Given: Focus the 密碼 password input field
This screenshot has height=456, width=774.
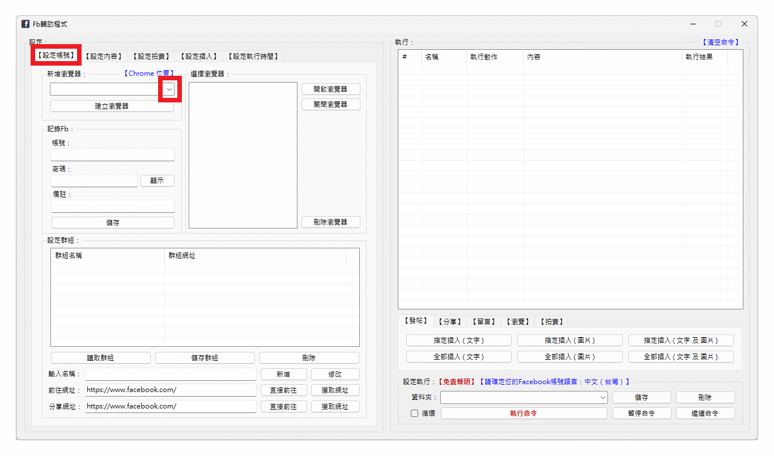Looking at the screenshot, I should point(94,181).
